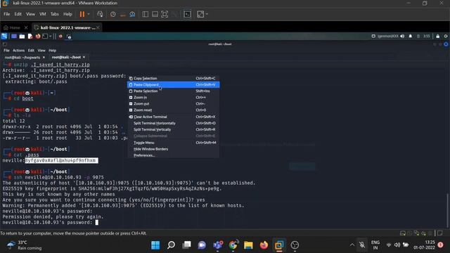Open the Kali notifications bell icon
This screenshot has width=450, height=253.
tap(411, 36)
